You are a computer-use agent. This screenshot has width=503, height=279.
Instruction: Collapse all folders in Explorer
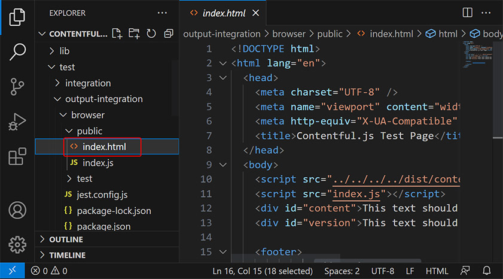tap(169, 34)
